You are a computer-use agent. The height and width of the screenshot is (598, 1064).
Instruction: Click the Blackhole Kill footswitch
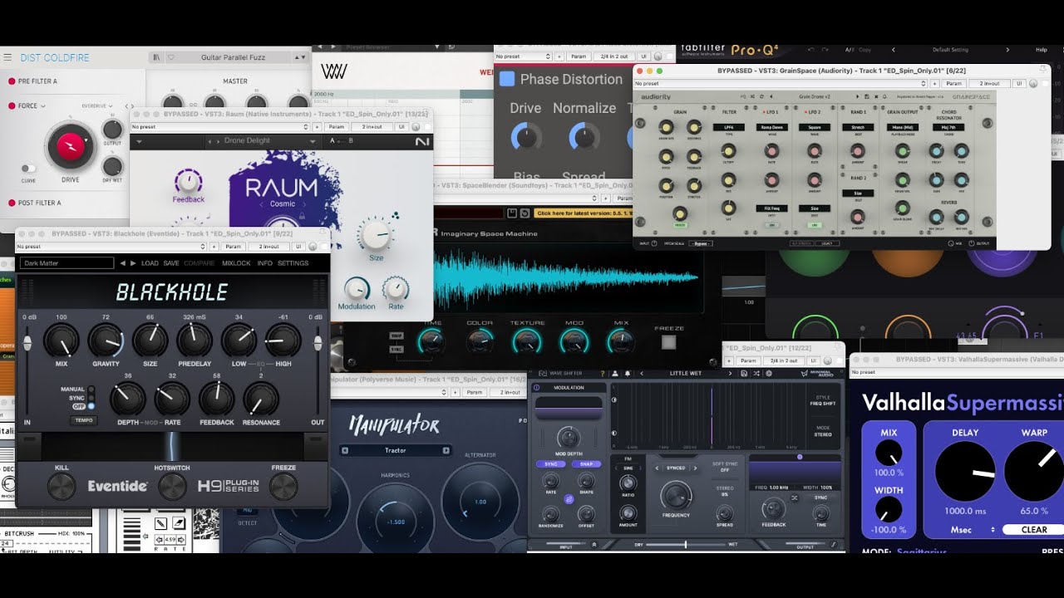tap(62, 487)
